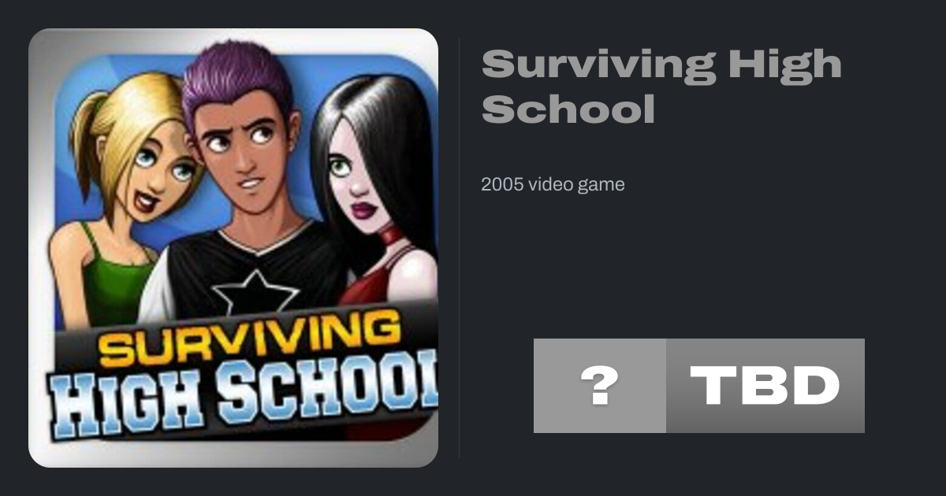Click the question mark score box
The width and height of the screenshot is (946, 496).
click(599, 386)
